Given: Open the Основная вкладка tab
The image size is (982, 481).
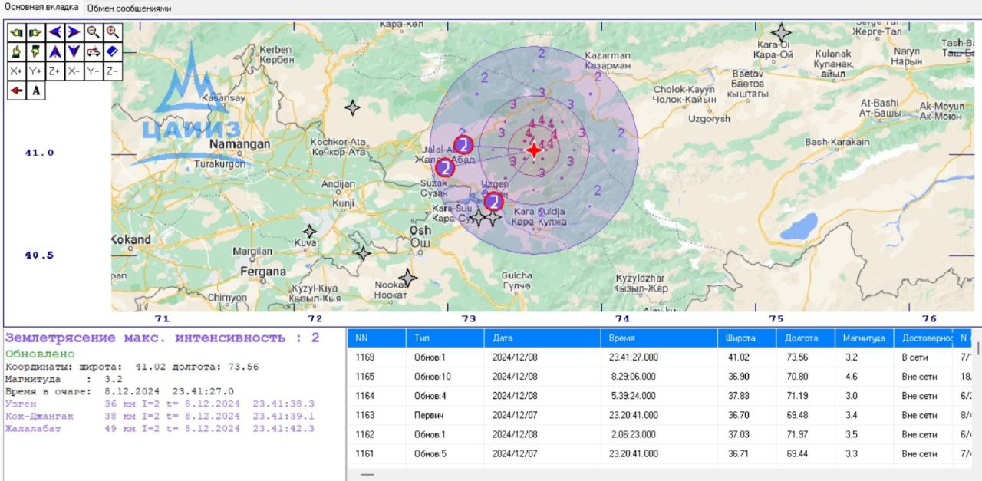Looking at the screenshot, I should 41,8.
